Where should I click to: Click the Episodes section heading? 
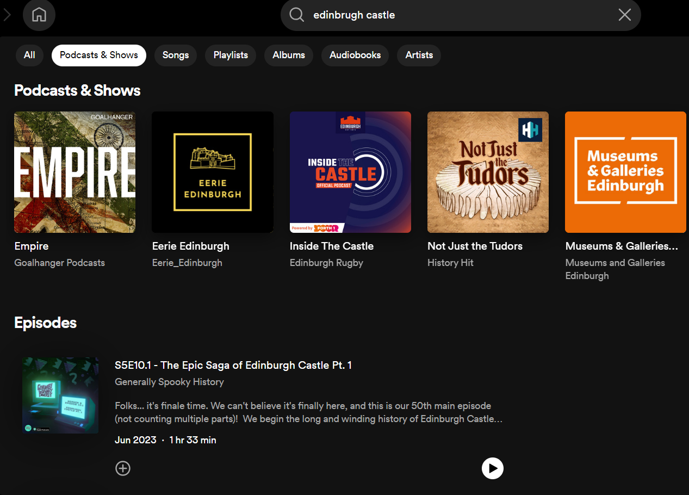click(45, 323)
